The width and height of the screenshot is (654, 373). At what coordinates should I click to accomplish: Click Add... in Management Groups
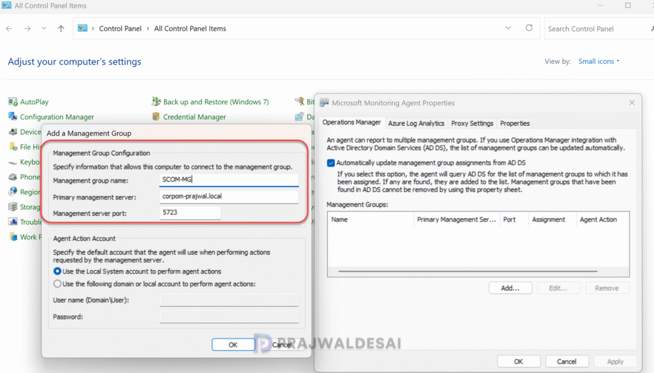pyautogui.click(x=510, y=288)
